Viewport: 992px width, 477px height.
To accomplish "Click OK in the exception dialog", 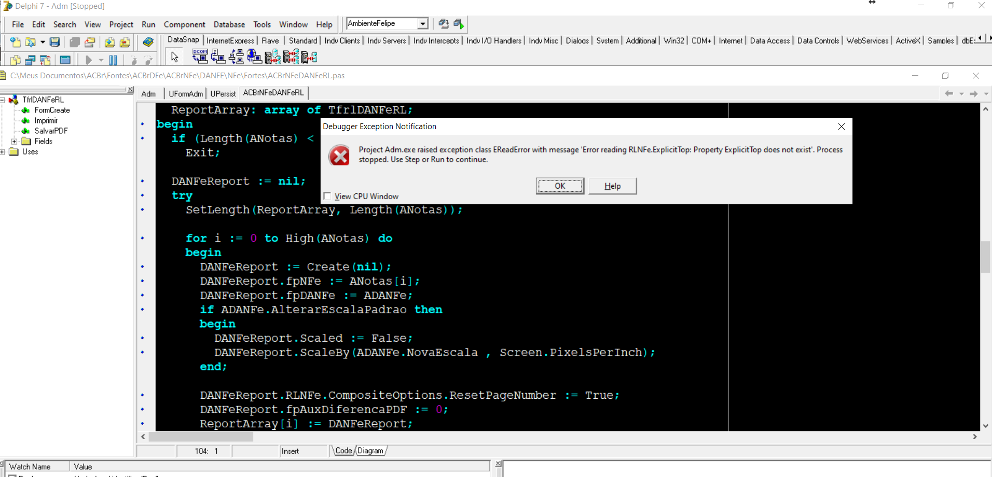I will pos(560,186).
